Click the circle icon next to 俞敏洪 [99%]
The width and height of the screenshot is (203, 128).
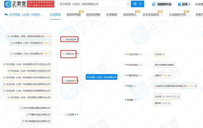169,76
